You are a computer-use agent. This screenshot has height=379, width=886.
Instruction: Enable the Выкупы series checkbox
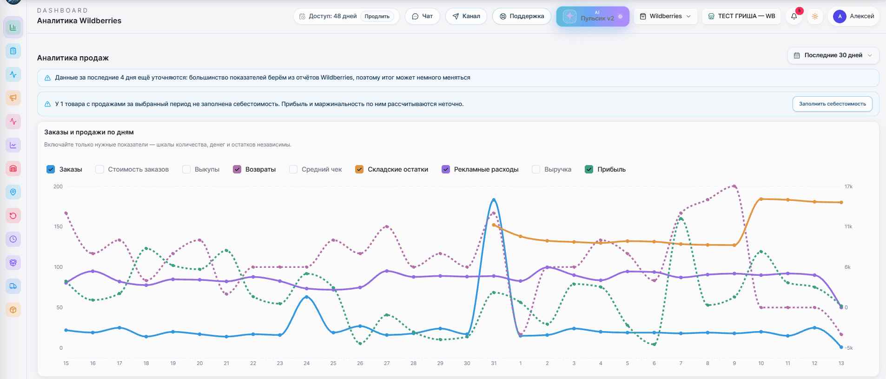click(x=186, y=169)
